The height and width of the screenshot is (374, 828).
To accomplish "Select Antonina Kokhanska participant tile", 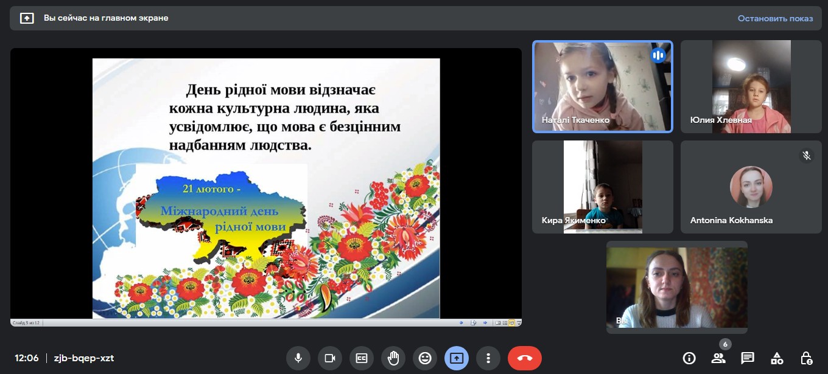I will click(x=751, y=187).
